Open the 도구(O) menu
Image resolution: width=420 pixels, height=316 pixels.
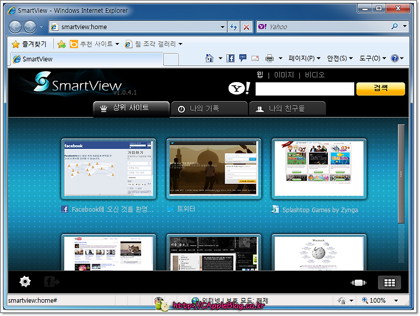(373, 58)
